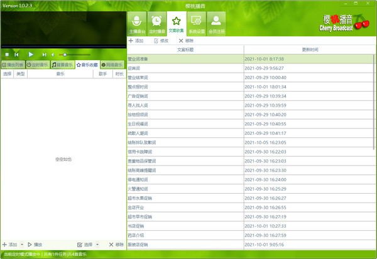This screenshot has height=259, width=377.
Task: Switch to the 定时音乐 tab
Action: coord(38,65)
